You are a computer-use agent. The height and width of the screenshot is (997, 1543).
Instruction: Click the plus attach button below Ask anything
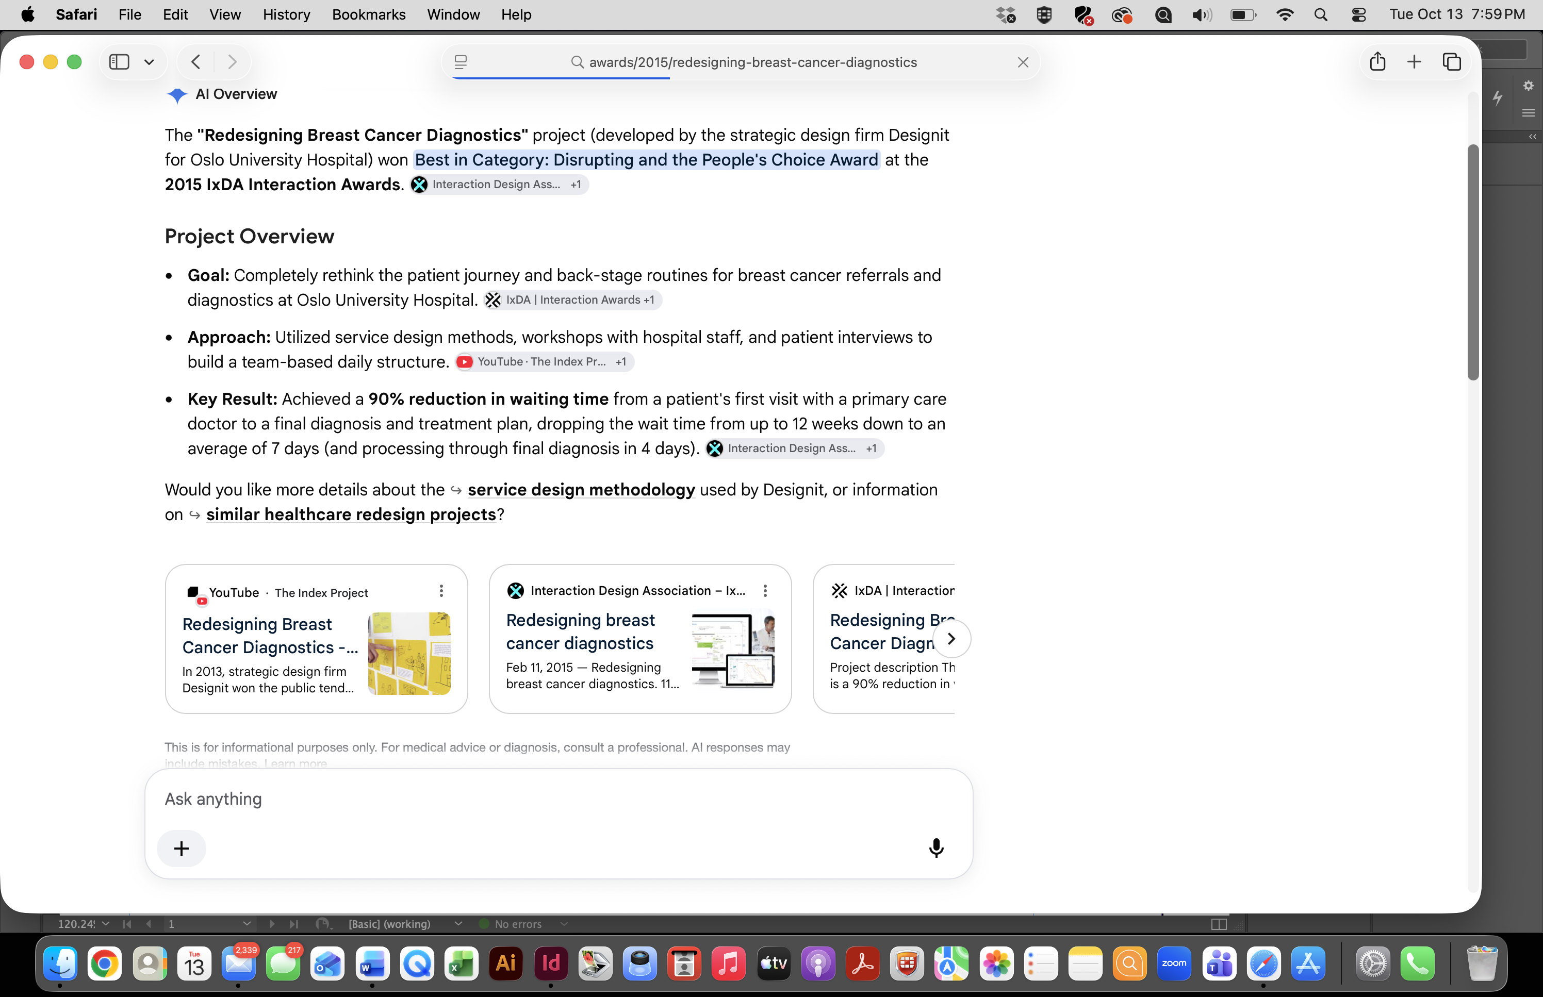click(x=182, y=848)
